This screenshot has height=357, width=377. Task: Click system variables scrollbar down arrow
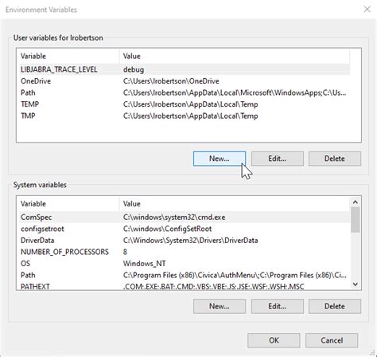[356, 284]
